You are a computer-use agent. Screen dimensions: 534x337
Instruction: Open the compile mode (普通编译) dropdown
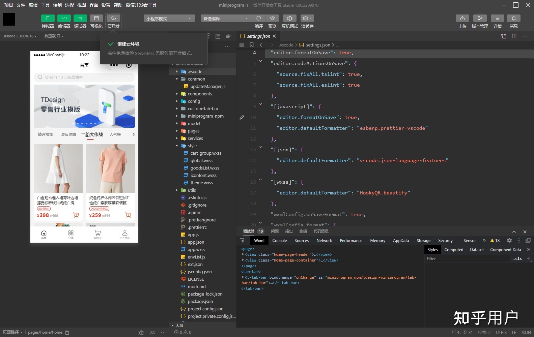click(226, 19)
